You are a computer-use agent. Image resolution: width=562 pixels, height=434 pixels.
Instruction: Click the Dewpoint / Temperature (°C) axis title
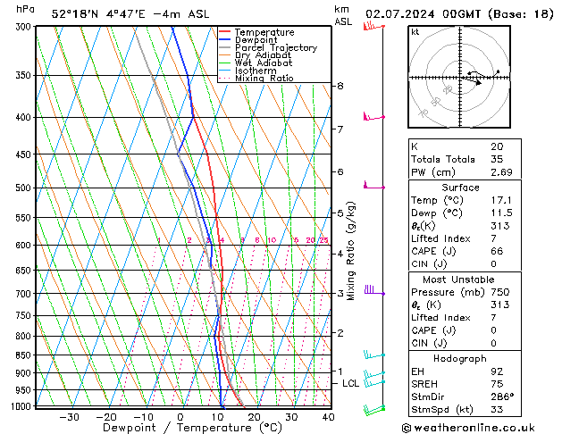coord(192,428)
